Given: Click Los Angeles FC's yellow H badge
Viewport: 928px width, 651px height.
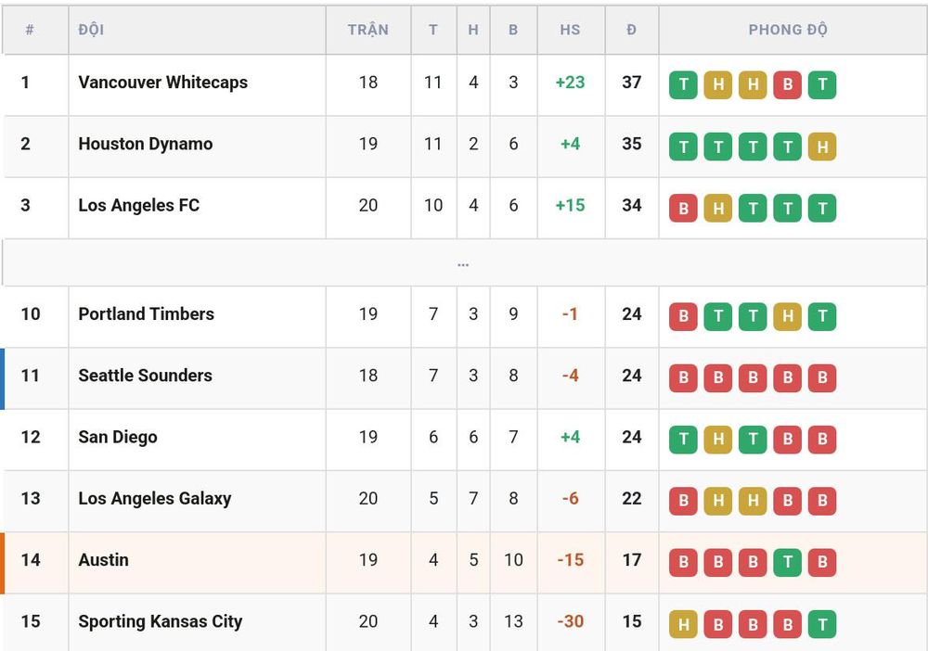Looking at the screenshot, I should tap(718, 208).
